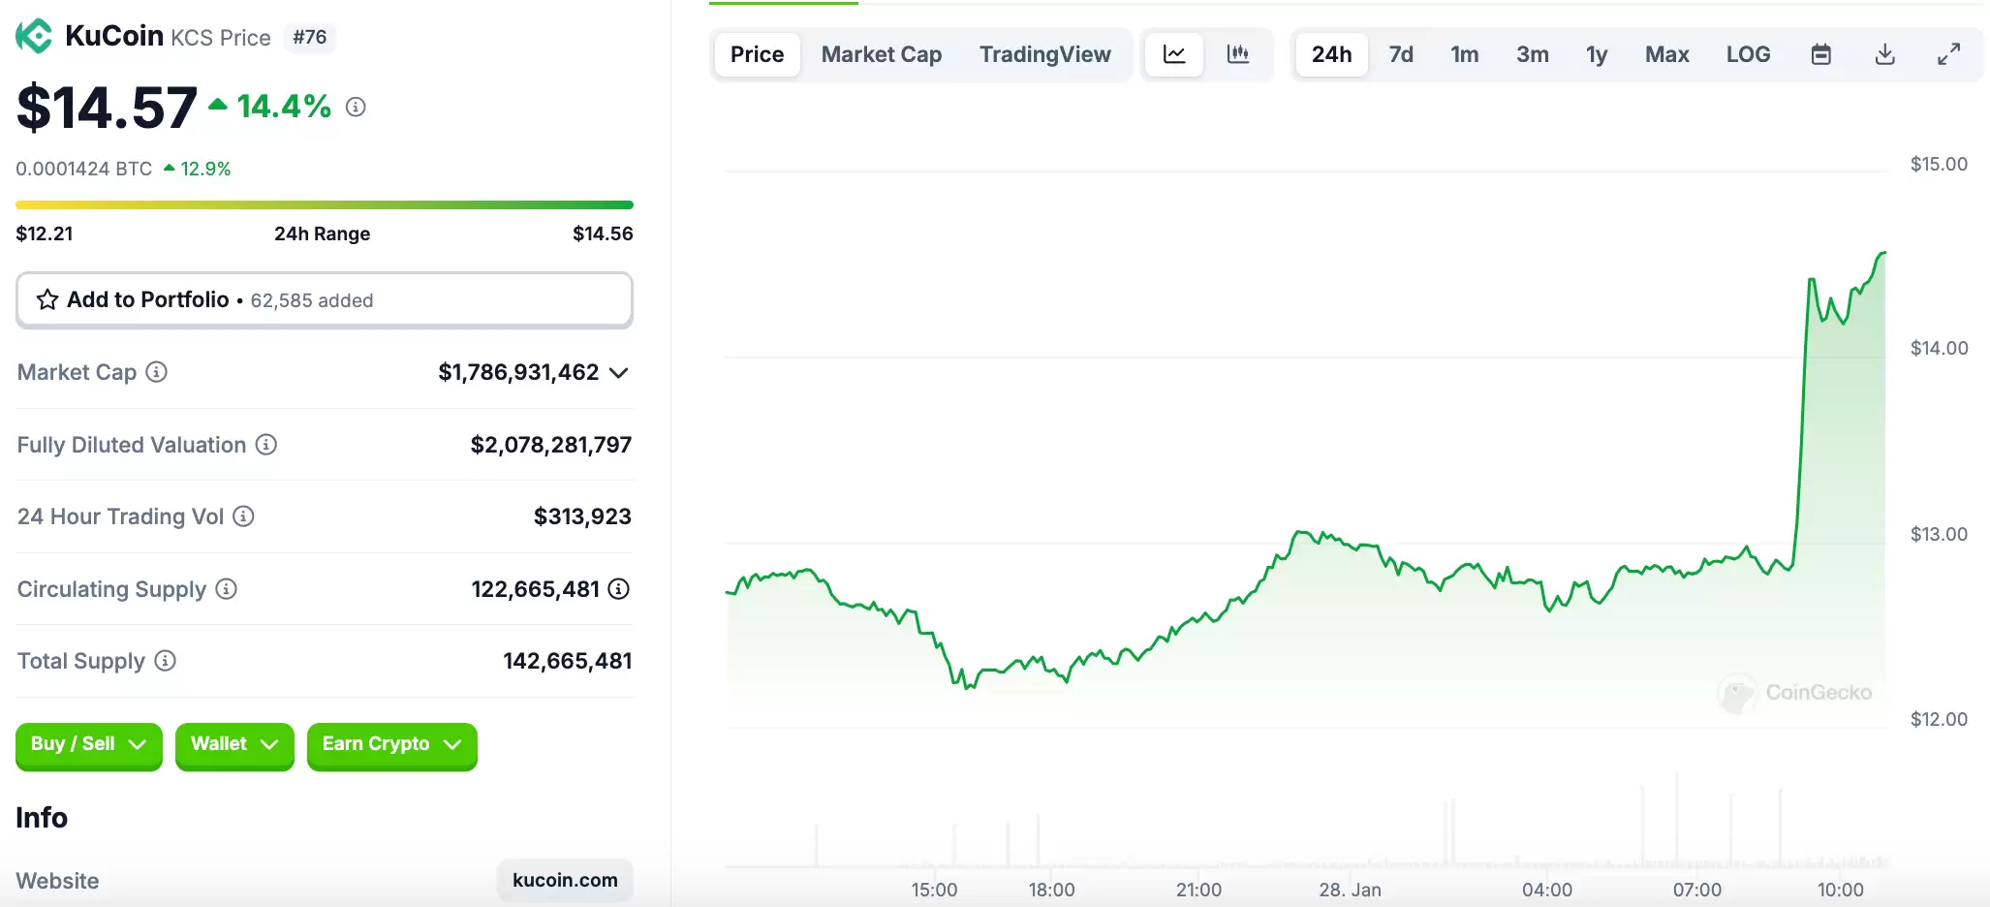
Task: Select 1y time range
Action: 1597,54
